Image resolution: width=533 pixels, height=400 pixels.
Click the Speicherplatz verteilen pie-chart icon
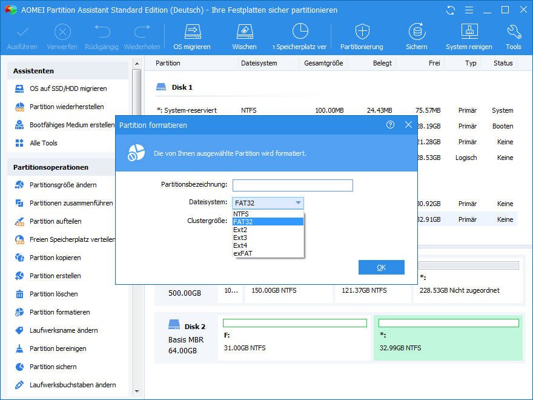click(x=300, y=32)
